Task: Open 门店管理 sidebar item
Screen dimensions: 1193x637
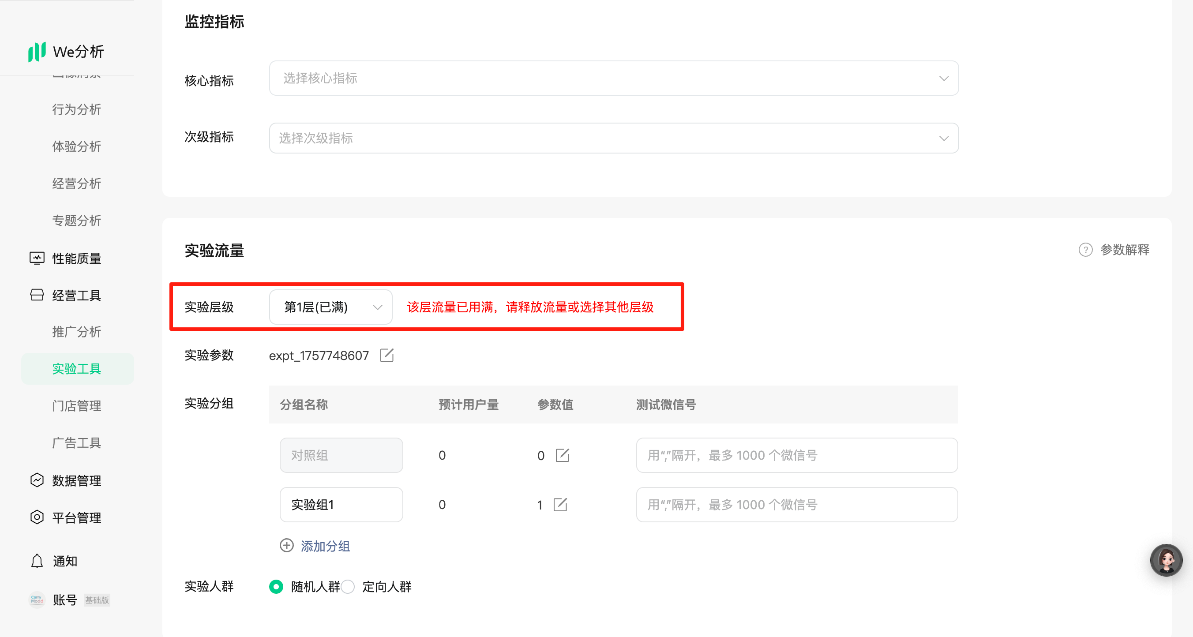Action: tap(76, 405)
